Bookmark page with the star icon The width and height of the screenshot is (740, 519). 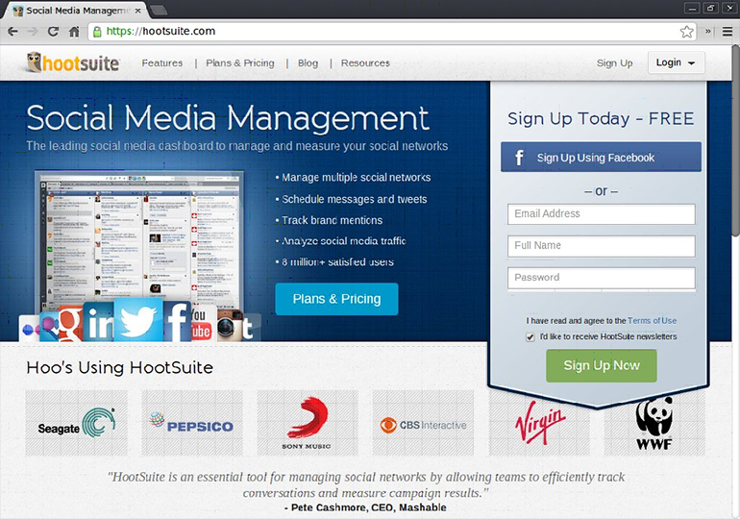click(687, 31)
